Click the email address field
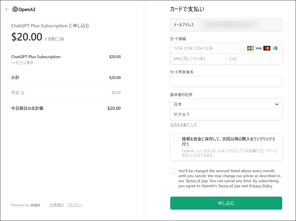Image resolution: width=296 pixels, height=221 pixels. click(x=226, y=25)
